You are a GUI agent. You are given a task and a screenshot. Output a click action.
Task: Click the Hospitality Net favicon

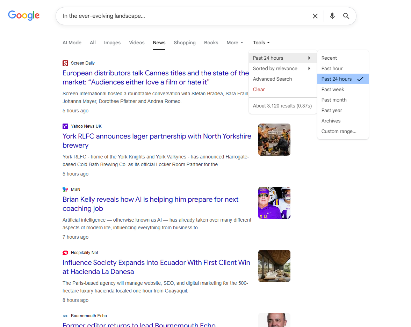[65, 252]
